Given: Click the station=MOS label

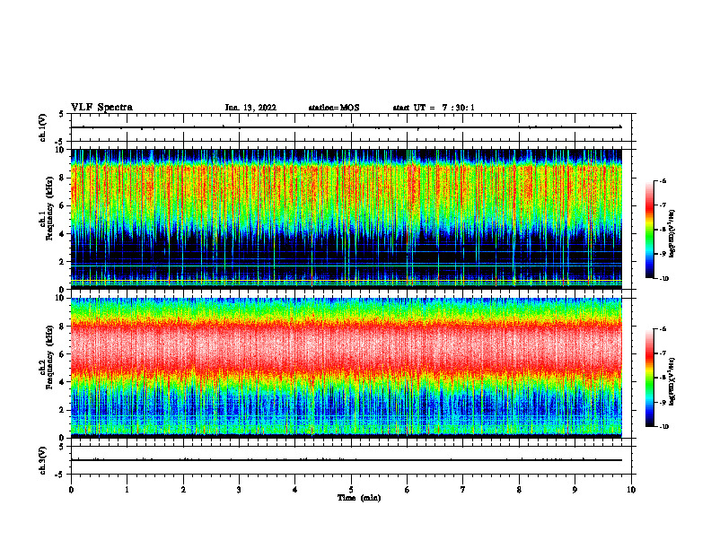Looking at the screenshot, I should pos(334,108).
